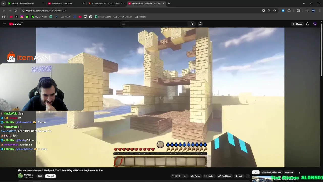Go back with the browser back arrow
Screen dimensions: 323x182
[x=4, y=11]
